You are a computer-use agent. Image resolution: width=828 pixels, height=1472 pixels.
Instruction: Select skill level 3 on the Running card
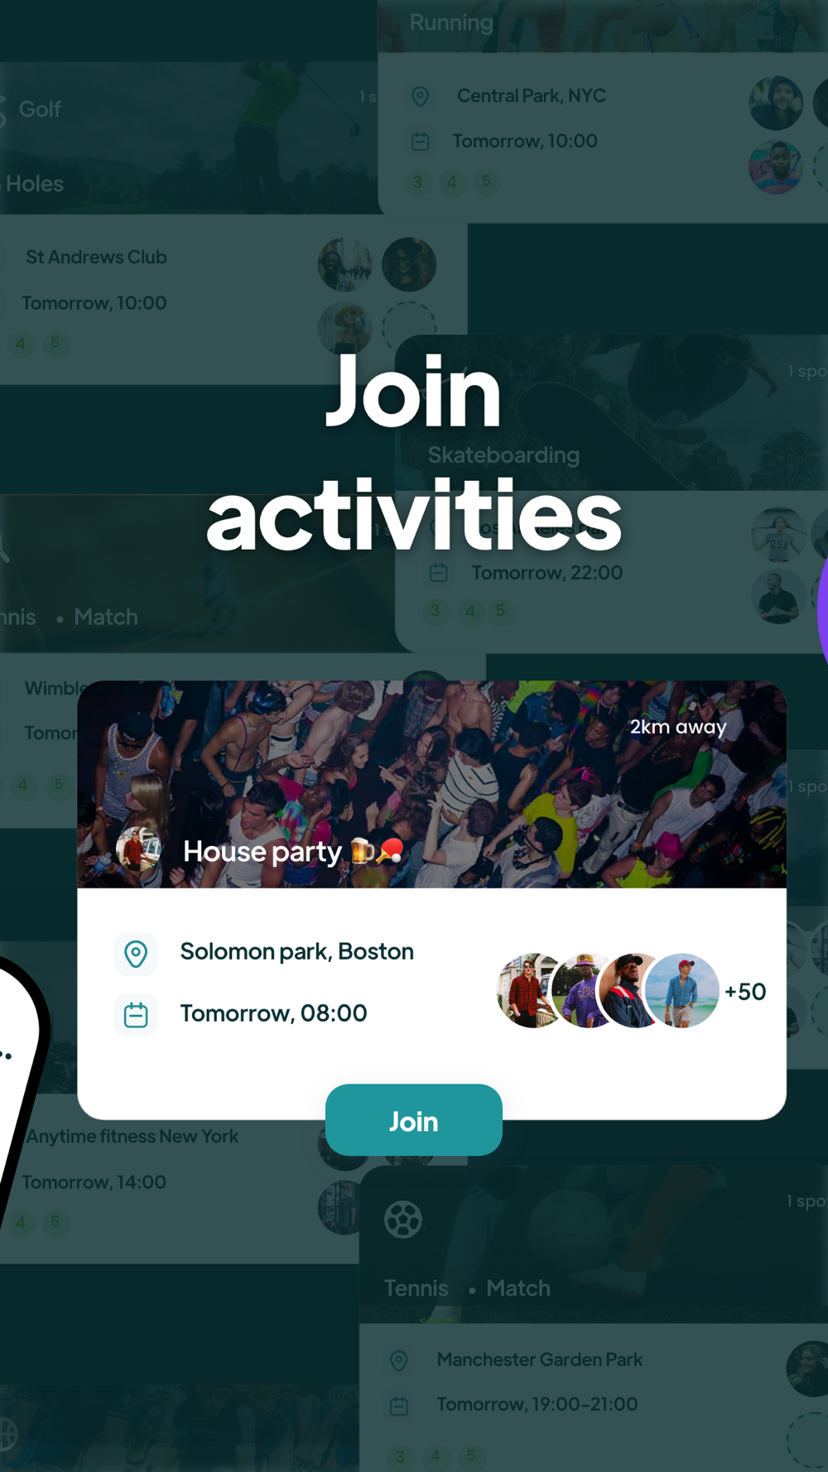[x=417, y=181]
